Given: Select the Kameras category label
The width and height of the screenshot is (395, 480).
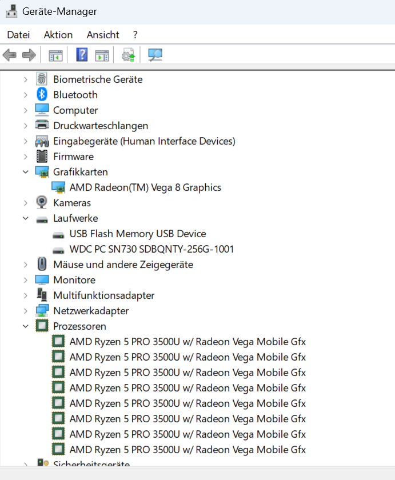Looking at the screenshot, I should click(72, 203).
